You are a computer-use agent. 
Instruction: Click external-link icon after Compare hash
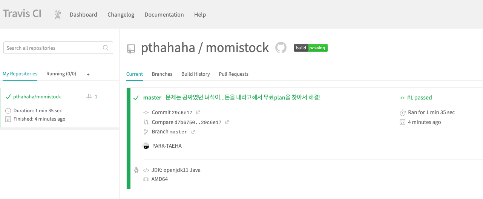[x=227, y=122]
